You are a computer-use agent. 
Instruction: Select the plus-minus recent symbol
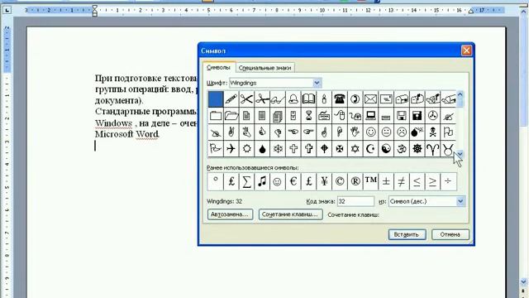(386, 181)
